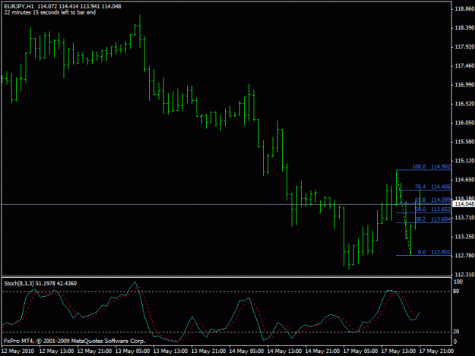Select the 114.650 price scale value
Screen dimensions: 475x356
[x=464, y=180]
